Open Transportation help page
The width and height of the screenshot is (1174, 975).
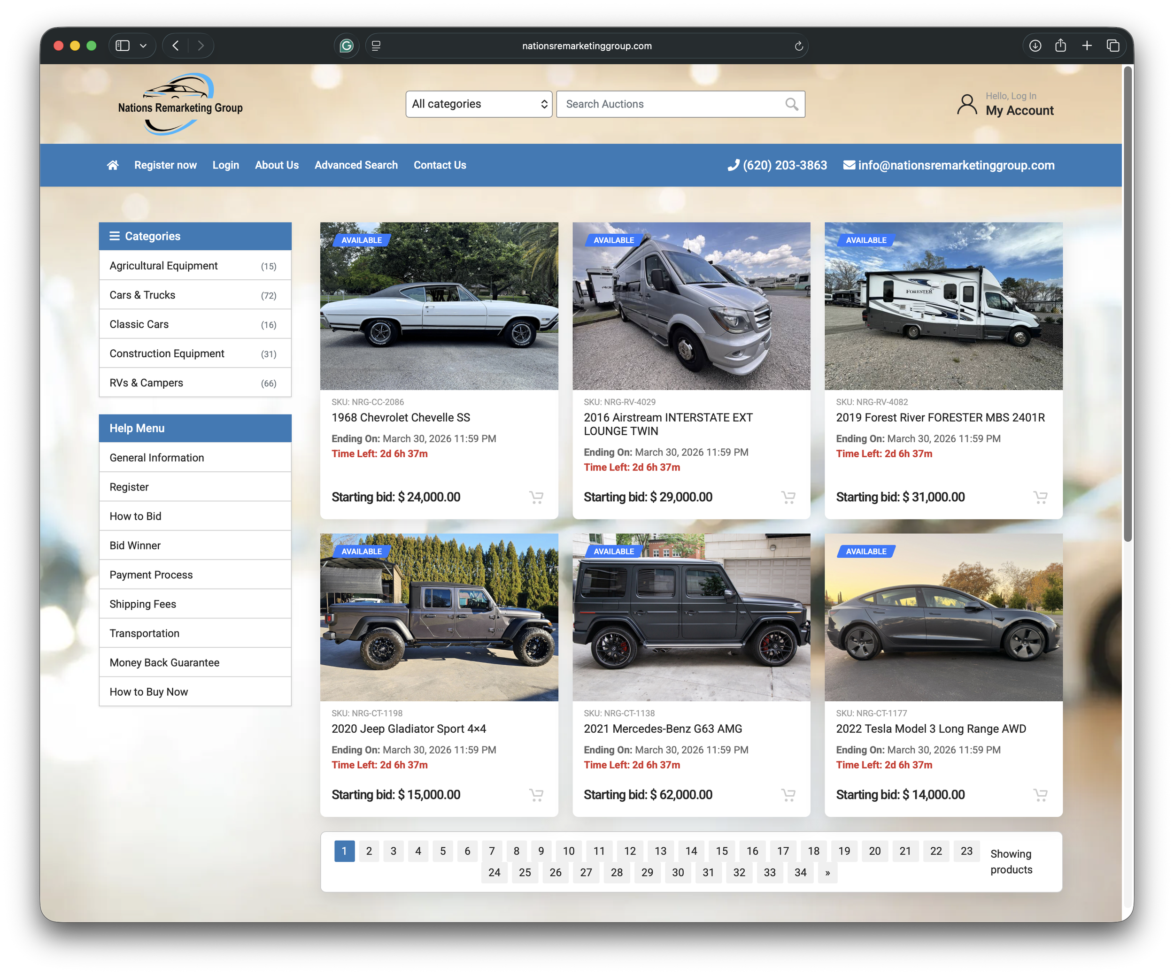point(195,633)
